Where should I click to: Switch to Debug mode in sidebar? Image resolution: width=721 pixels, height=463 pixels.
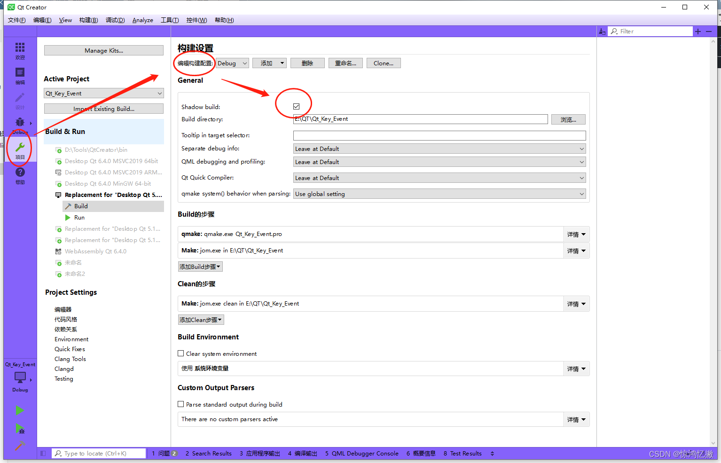pos(20,126)
